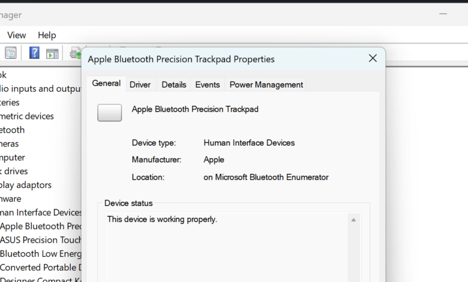Select the Human Interface Devices category
Image resolution: width=468 pixels, height=282 pixels.
pos(41,212)
